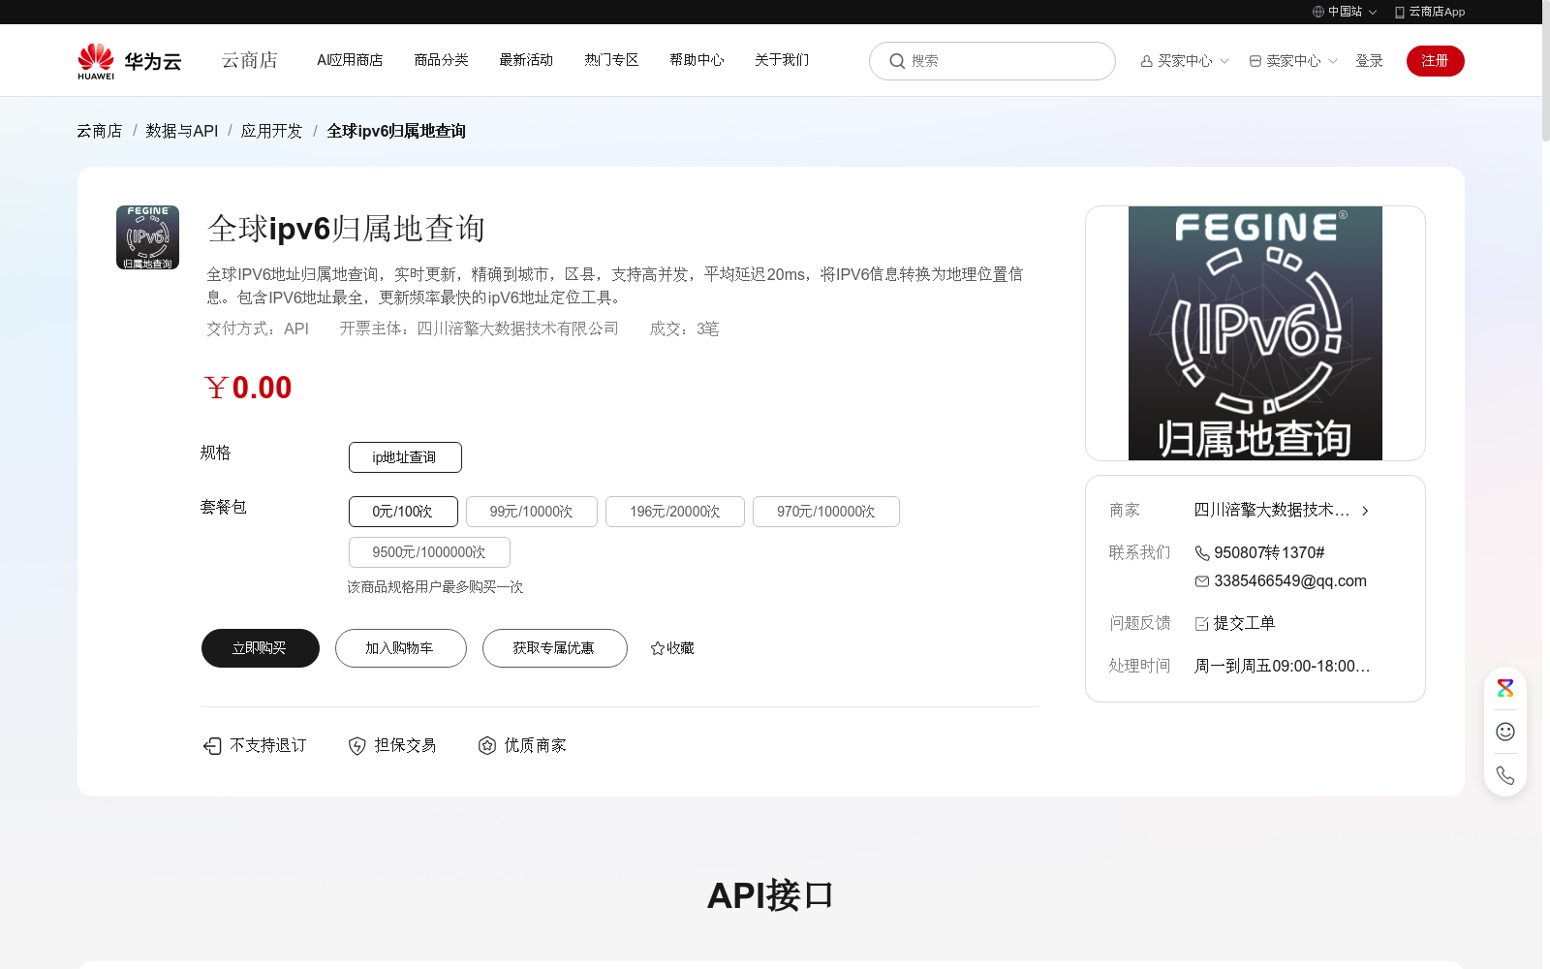Click the ¥0.00 price text

pos(248,388)
